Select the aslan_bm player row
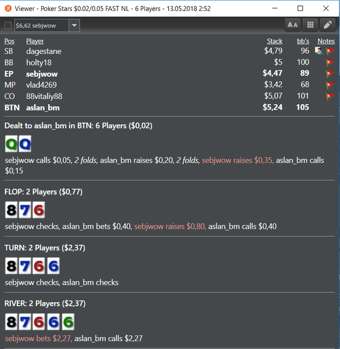This screenshot has width=340, height=349. (170, 108)
